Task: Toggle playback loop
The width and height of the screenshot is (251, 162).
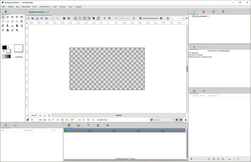Action: 80,120
